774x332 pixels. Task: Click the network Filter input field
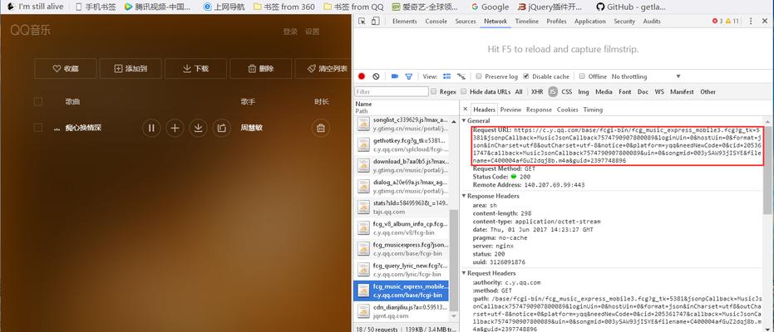pyautogui.click(x=392, y=91)
